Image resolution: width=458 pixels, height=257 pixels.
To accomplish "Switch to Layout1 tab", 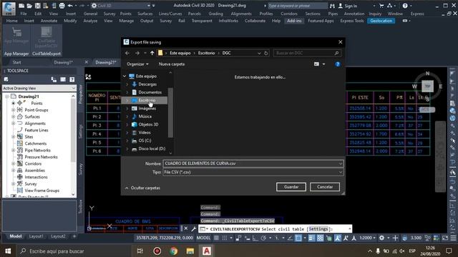I will (x=36, y=236).
